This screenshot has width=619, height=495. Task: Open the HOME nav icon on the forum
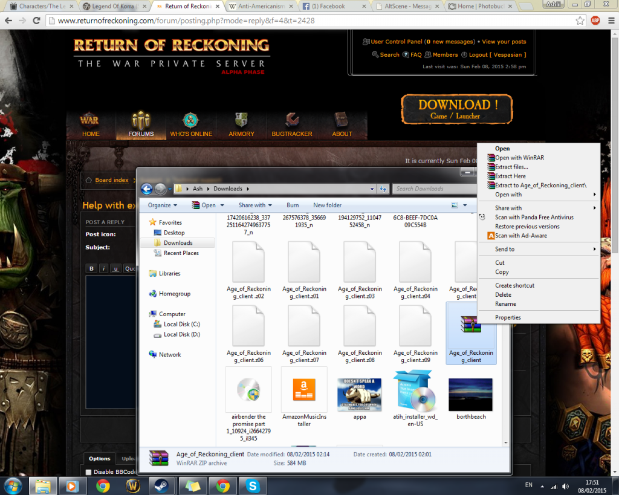(x=91, y=125)
